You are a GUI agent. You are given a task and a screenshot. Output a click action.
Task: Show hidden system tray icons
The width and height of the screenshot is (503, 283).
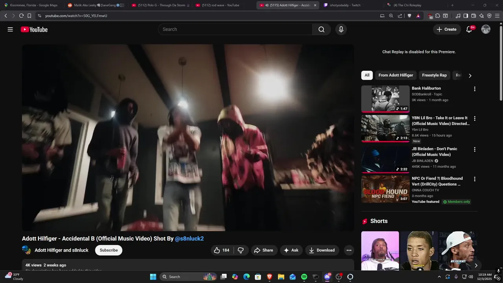[439, 277]
